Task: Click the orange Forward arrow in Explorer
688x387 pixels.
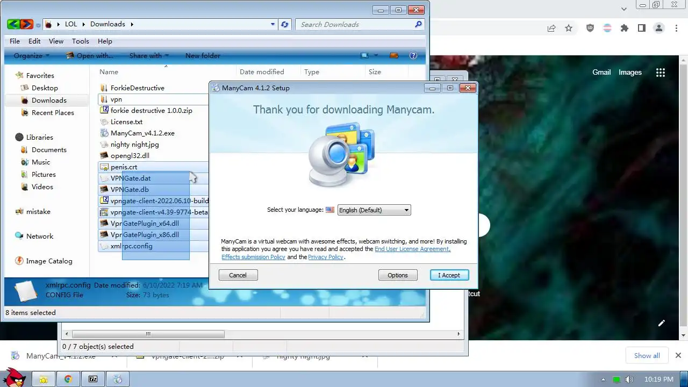Action: [27, 24]
